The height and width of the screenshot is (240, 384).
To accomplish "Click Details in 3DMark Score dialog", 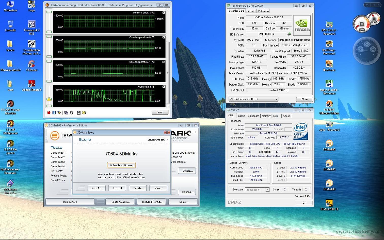I will point(138,188).
